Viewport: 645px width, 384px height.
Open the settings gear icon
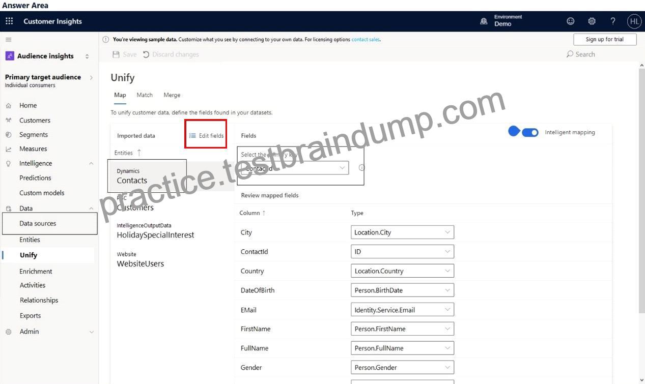click(592, 21)
